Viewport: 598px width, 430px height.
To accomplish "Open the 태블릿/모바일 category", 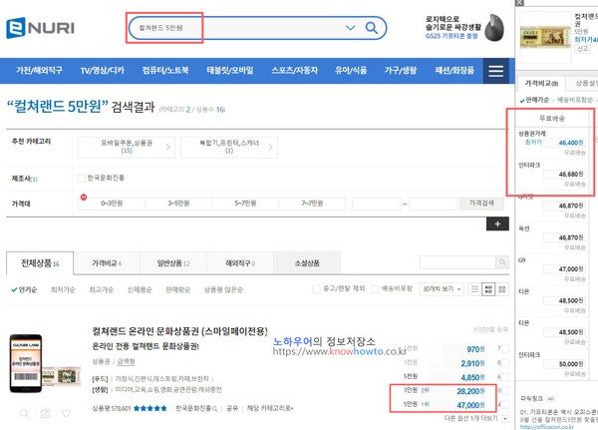I will point(230,70).
